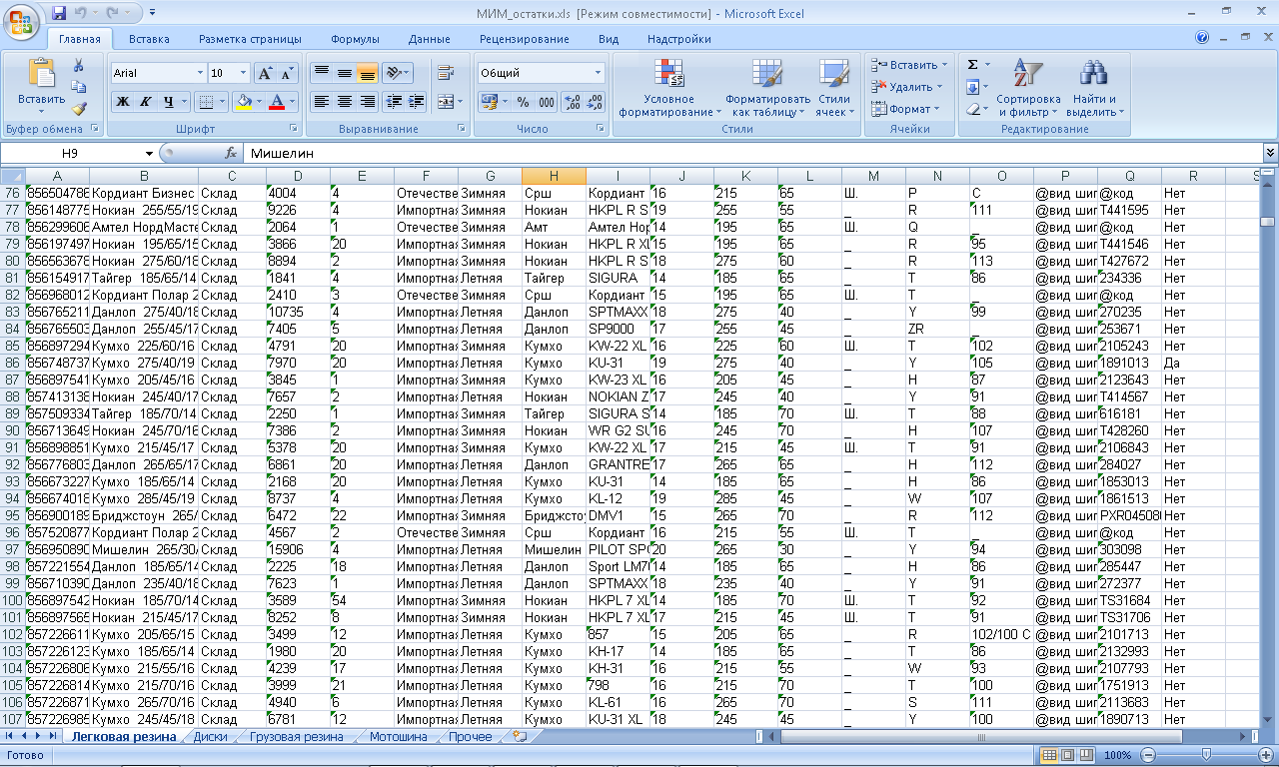Screen dimensions: 1279x767
Task: Decrease decimal places
Action: (x=595, y=102)
